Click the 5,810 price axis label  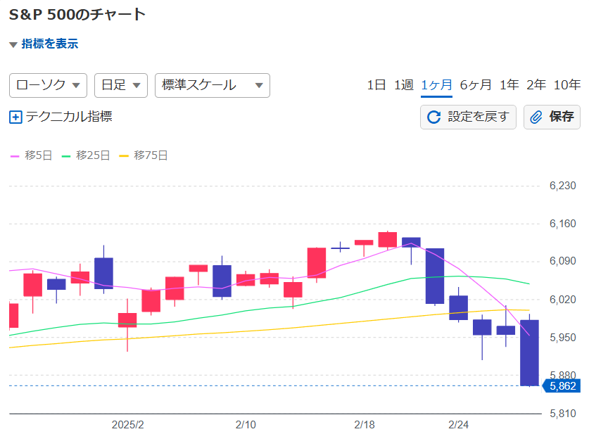pyautogui.click(x=562, y=414)
